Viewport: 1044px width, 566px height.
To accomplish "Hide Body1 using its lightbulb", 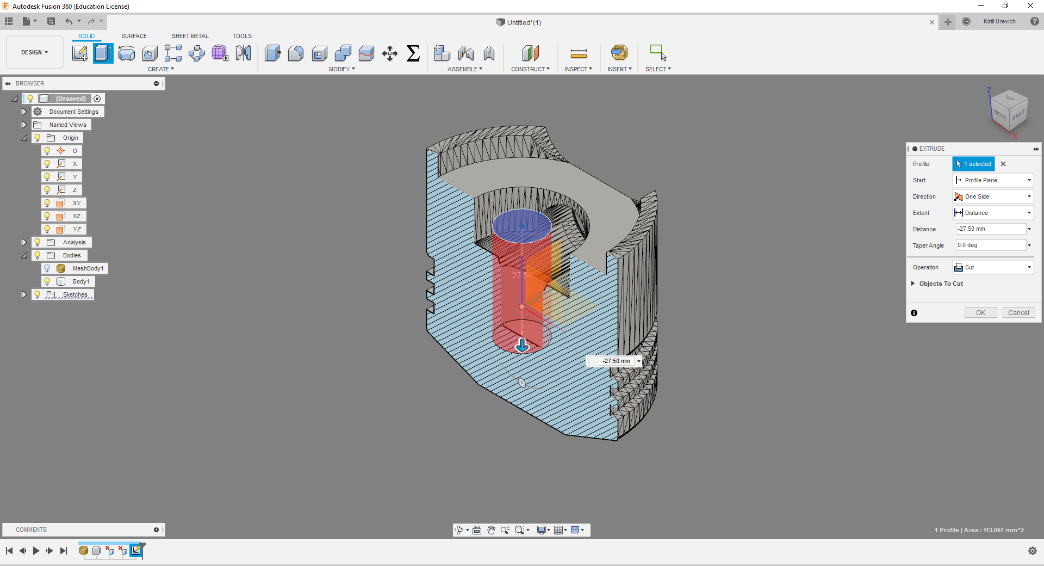I will point(47,281).
